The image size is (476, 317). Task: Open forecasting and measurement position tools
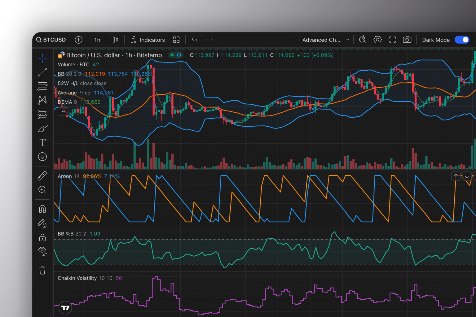point(42,114)
